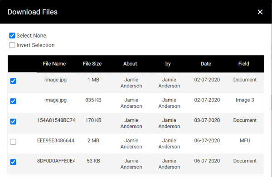Image resolution: width=272 pixels, height=177 pixels.
Task: Sort by the File Name column header
Action: point(54,64)
